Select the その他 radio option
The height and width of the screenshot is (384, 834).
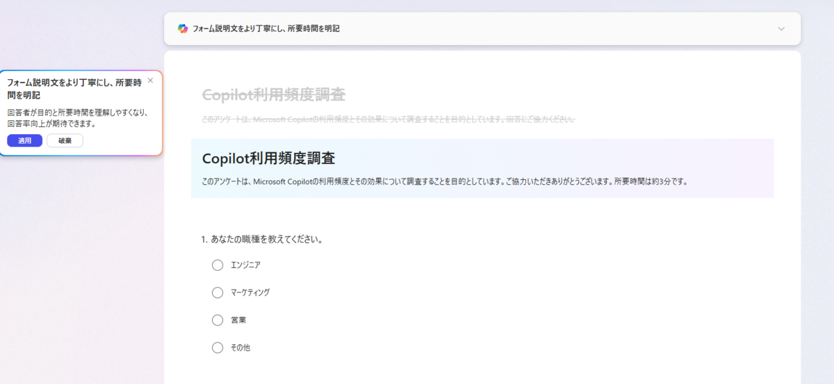click(218, 347)
